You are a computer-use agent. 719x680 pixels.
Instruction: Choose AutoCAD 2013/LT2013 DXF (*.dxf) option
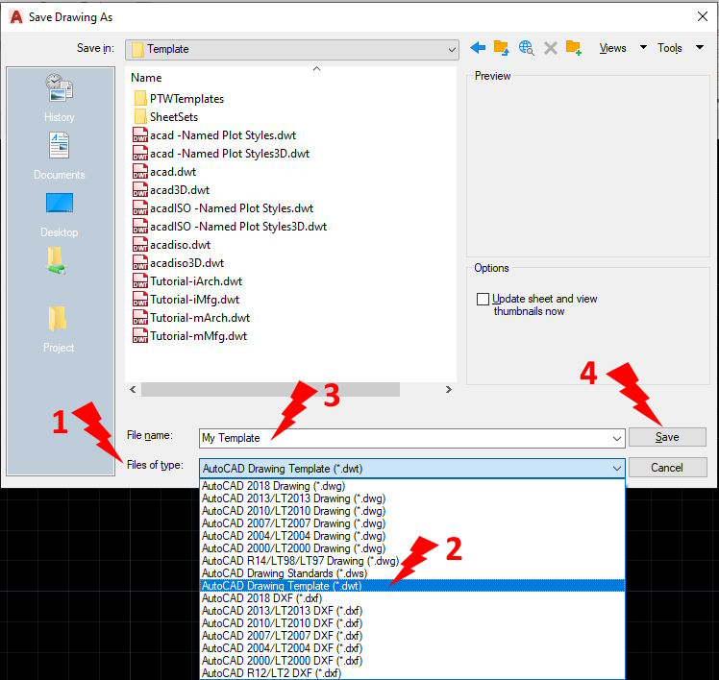(x=412, y=611)
